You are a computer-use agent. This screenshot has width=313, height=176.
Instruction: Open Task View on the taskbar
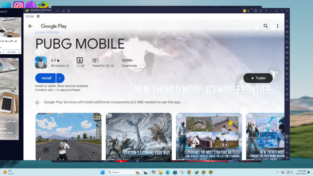pos(146,172)
